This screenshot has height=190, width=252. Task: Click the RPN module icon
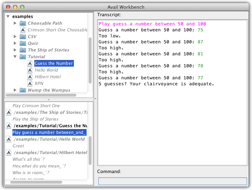[x=30, y=84]
